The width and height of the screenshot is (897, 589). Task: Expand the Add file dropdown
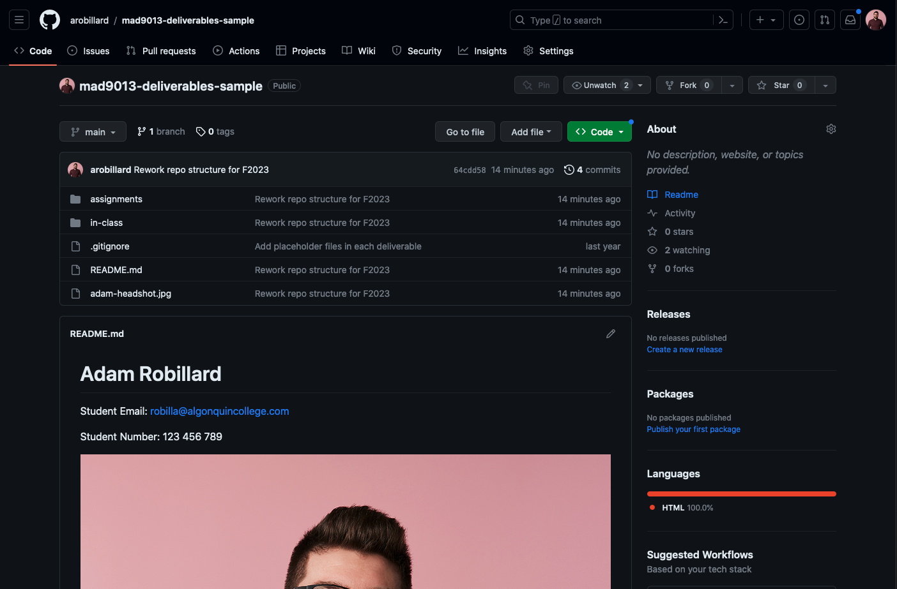click(531, 131)
